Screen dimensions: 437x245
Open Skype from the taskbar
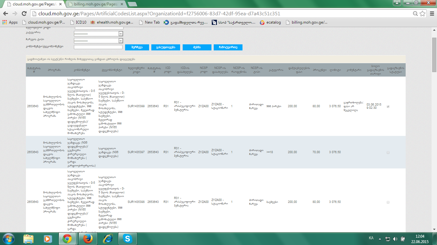coord(128,239)
